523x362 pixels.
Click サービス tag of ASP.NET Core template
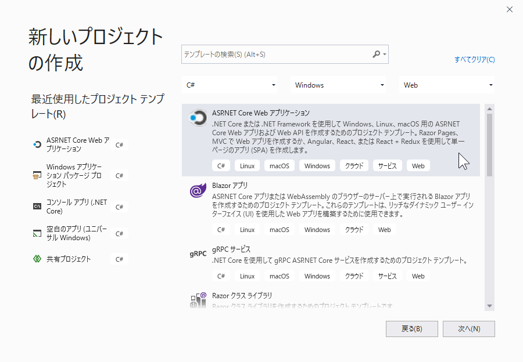tap(388, 166)
